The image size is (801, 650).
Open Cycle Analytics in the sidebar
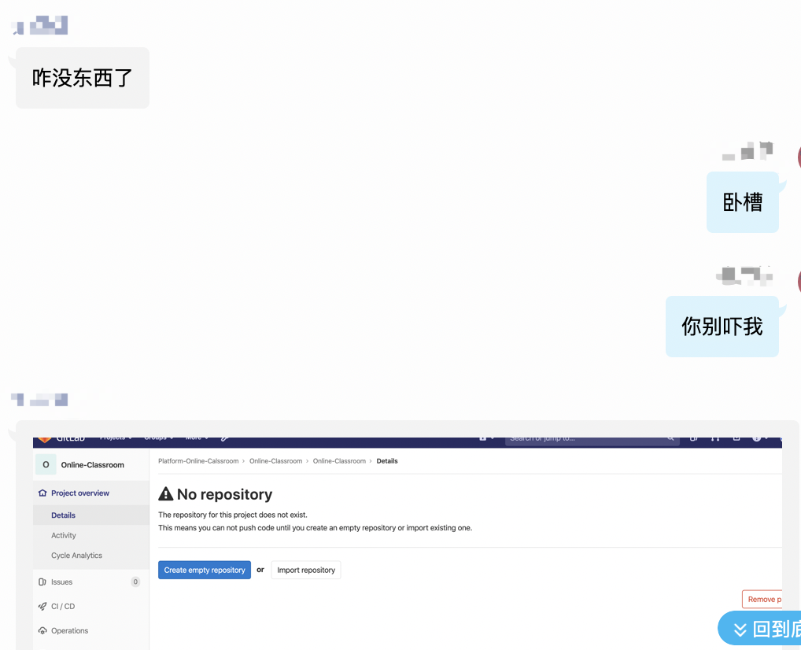point(76,556)
